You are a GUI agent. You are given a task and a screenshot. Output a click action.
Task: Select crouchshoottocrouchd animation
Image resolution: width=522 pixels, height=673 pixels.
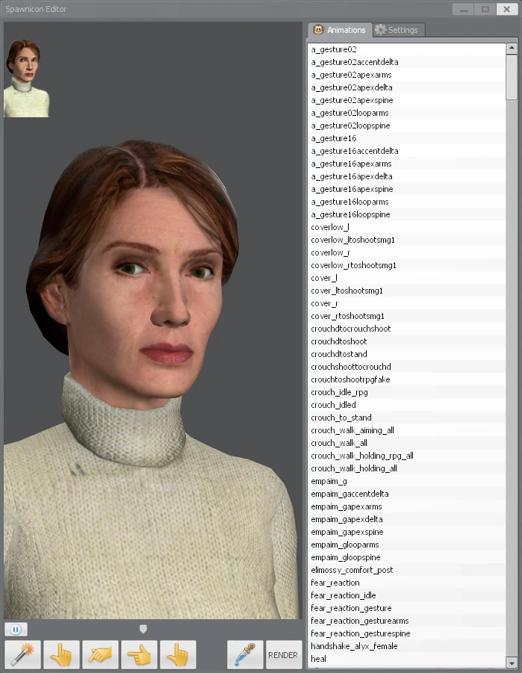coord(406,367)
